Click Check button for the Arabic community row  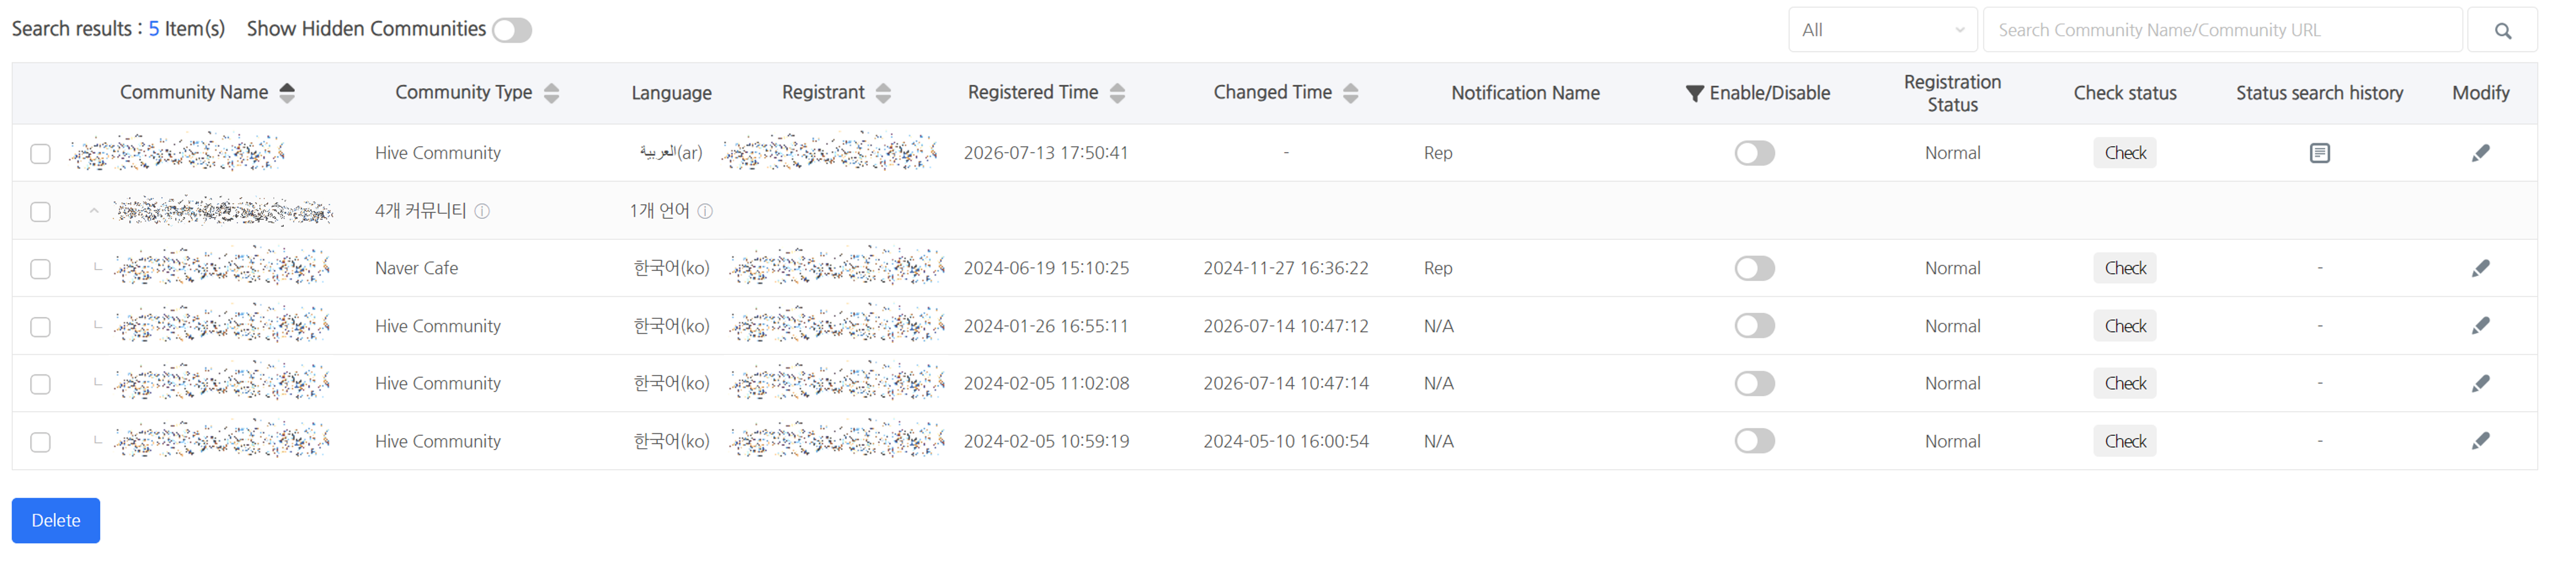2124,153
